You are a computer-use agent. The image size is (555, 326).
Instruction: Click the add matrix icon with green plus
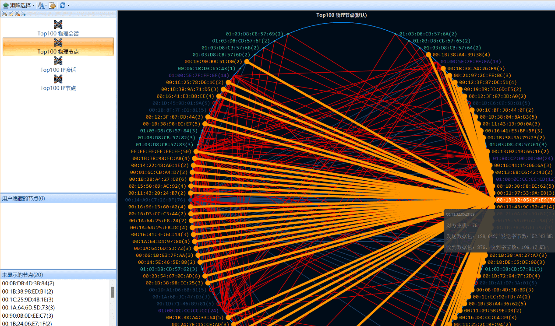pyautogui.click(x=4, y=14)
